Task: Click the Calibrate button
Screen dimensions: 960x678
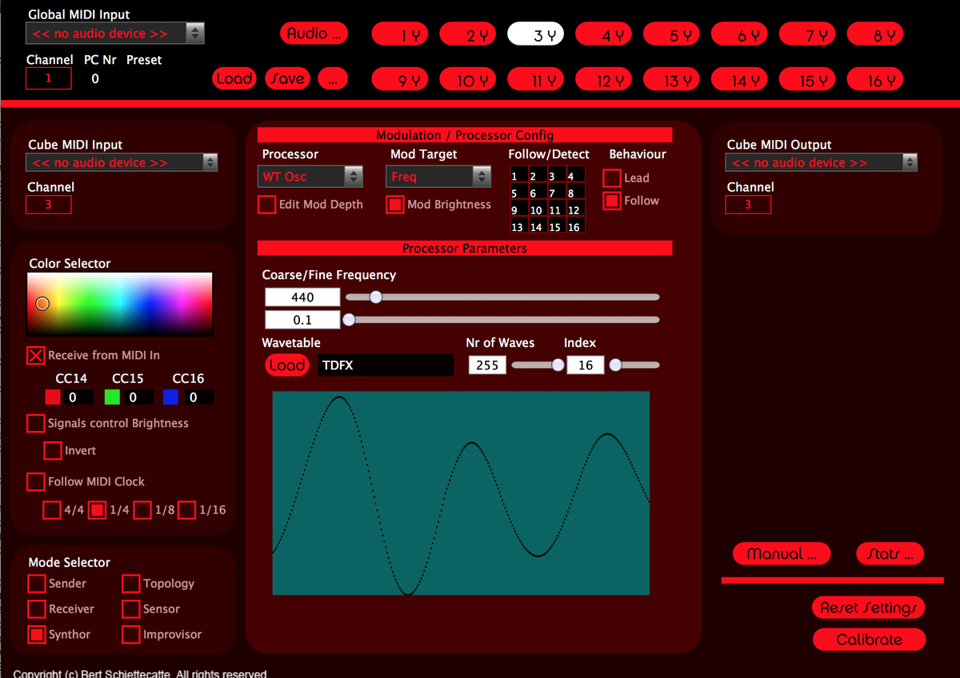Action: click(869, 640)
